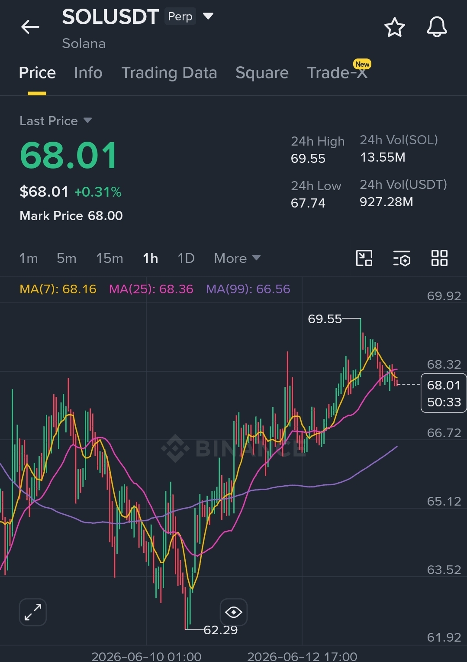Select the 1D timeframe
Image resolution: width=467 pixels, height=662 pixels.
tap(186, 258)
